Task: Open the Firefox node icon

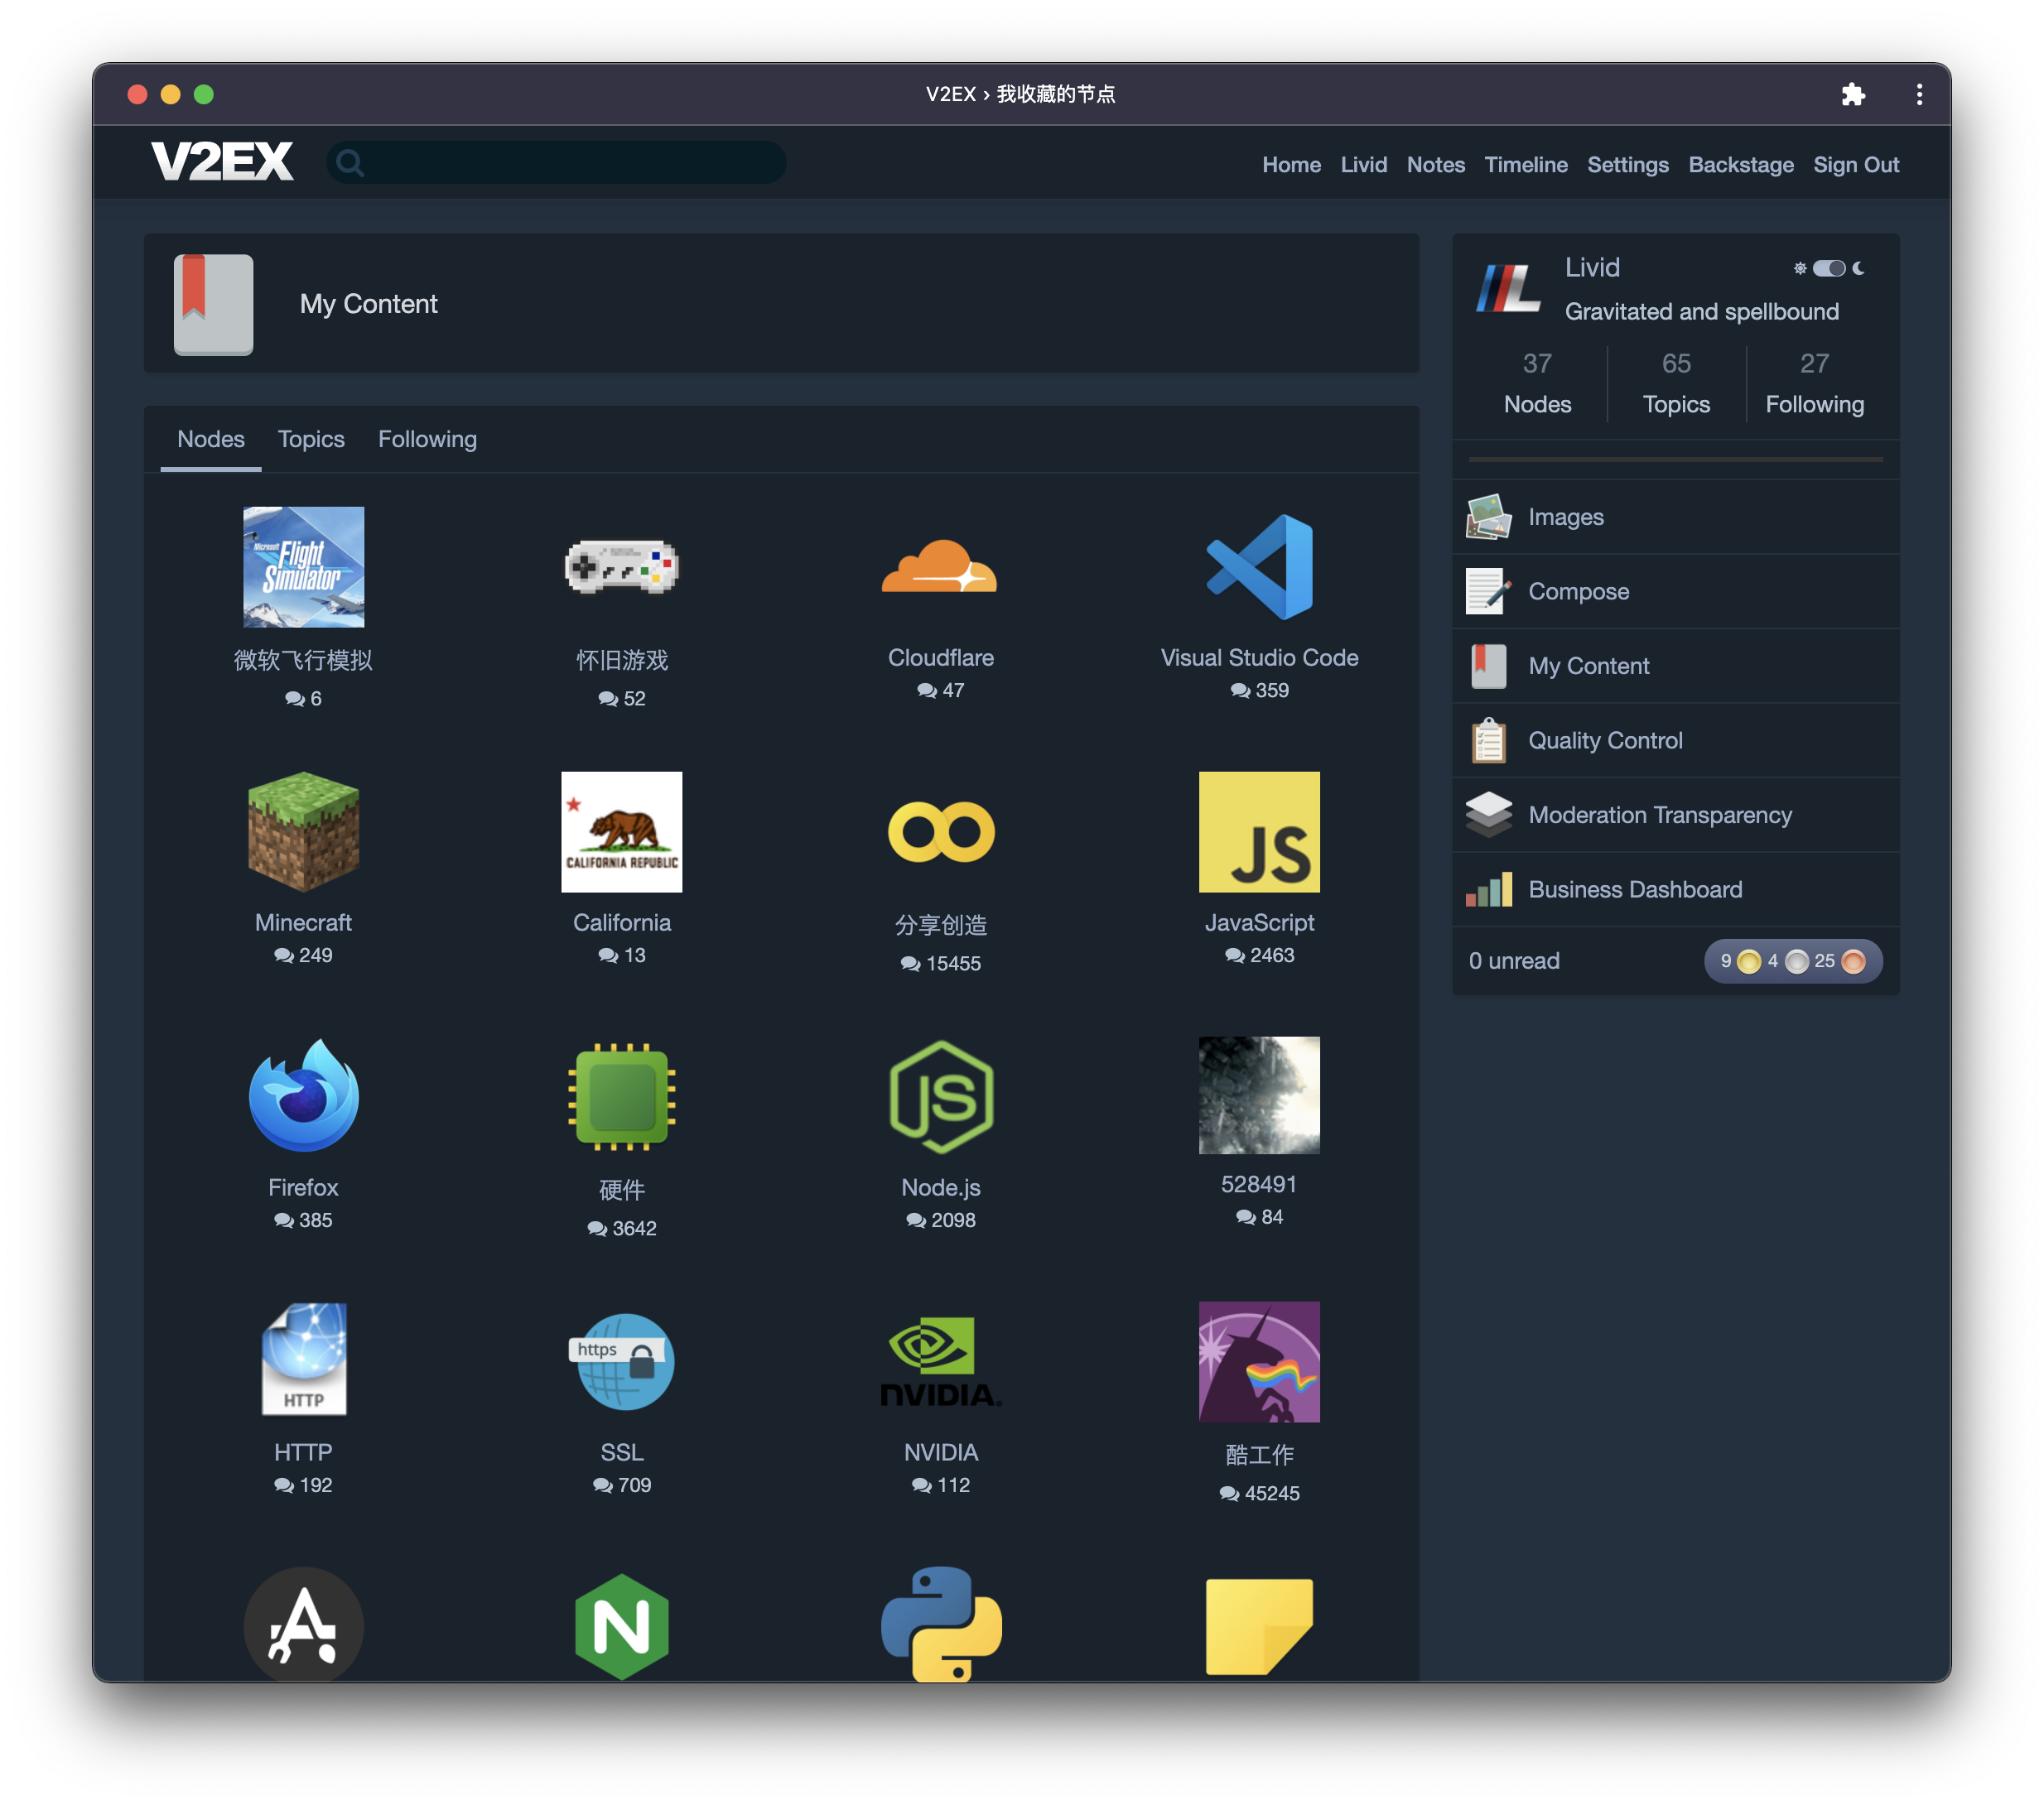Action: [303, 1096]
